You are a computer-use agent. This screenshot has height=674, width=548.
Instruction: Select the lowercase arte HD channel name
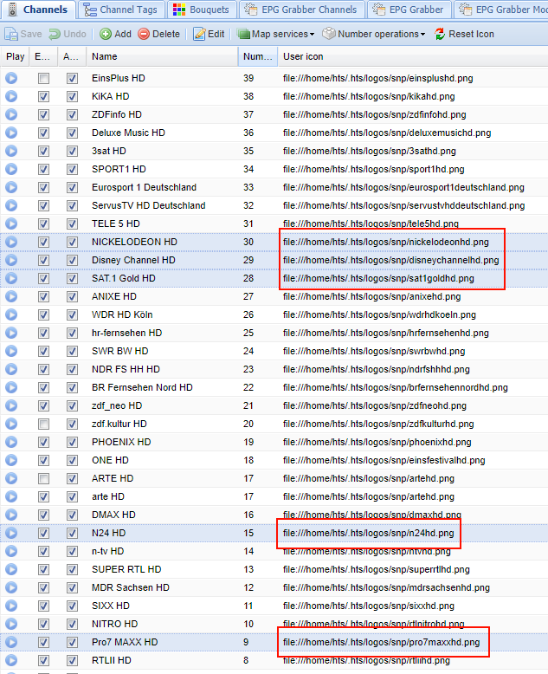click(x=108, y=496)
